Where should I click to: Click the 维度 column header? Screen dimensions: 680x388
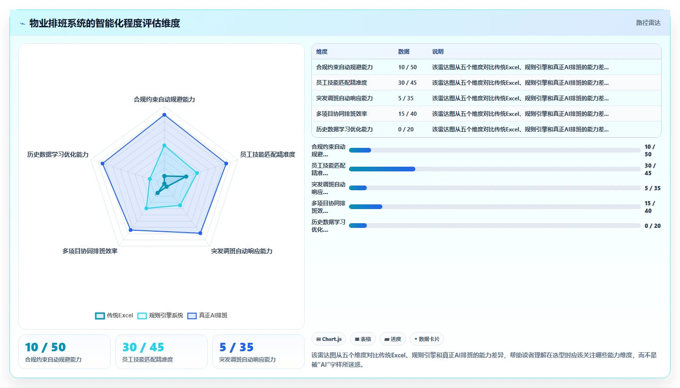point(322,51)
